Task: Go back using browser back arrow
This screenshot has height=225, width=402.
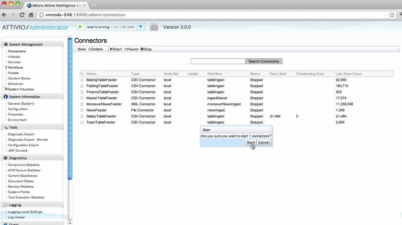Action: pyautogui.click(x=4, y=15)
